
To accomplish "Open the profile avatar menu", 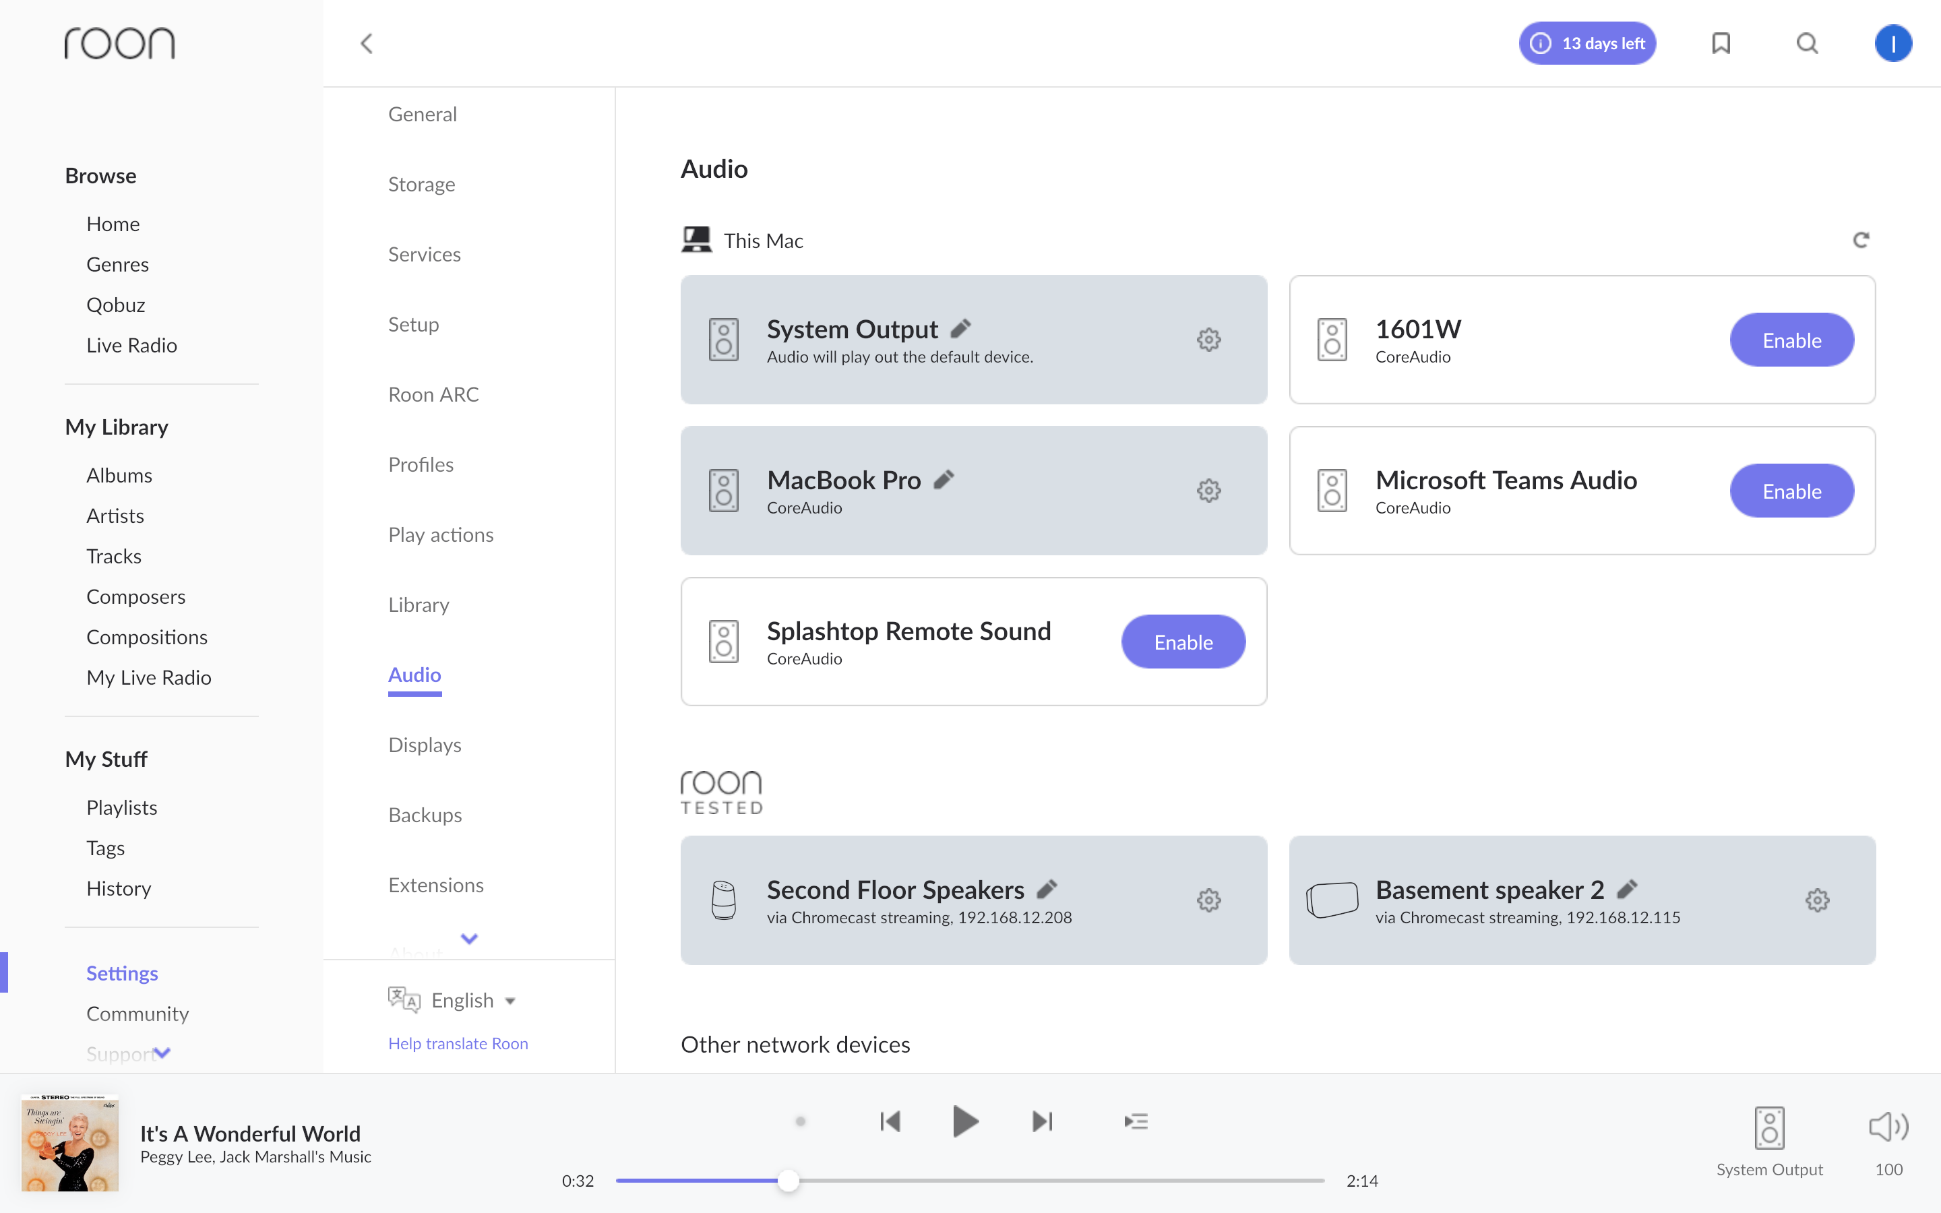I will click(x=1893, y=43).
